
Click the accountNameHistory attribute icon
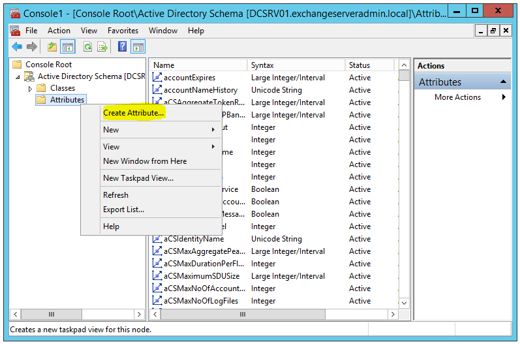pyautogui.click(x=157, y=90)
